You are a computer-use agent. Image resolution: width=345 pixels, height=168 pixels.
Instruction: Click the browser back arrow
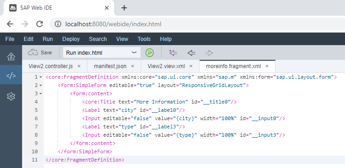[10, 24]
